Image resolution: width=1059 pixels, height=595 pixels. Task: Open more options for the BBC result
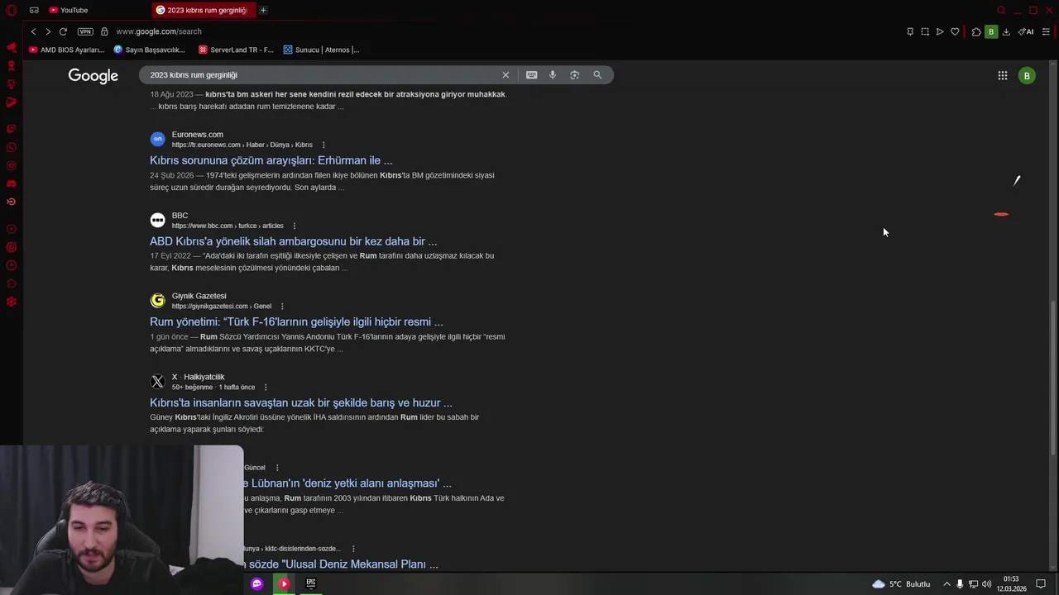[x=294, y=226]
